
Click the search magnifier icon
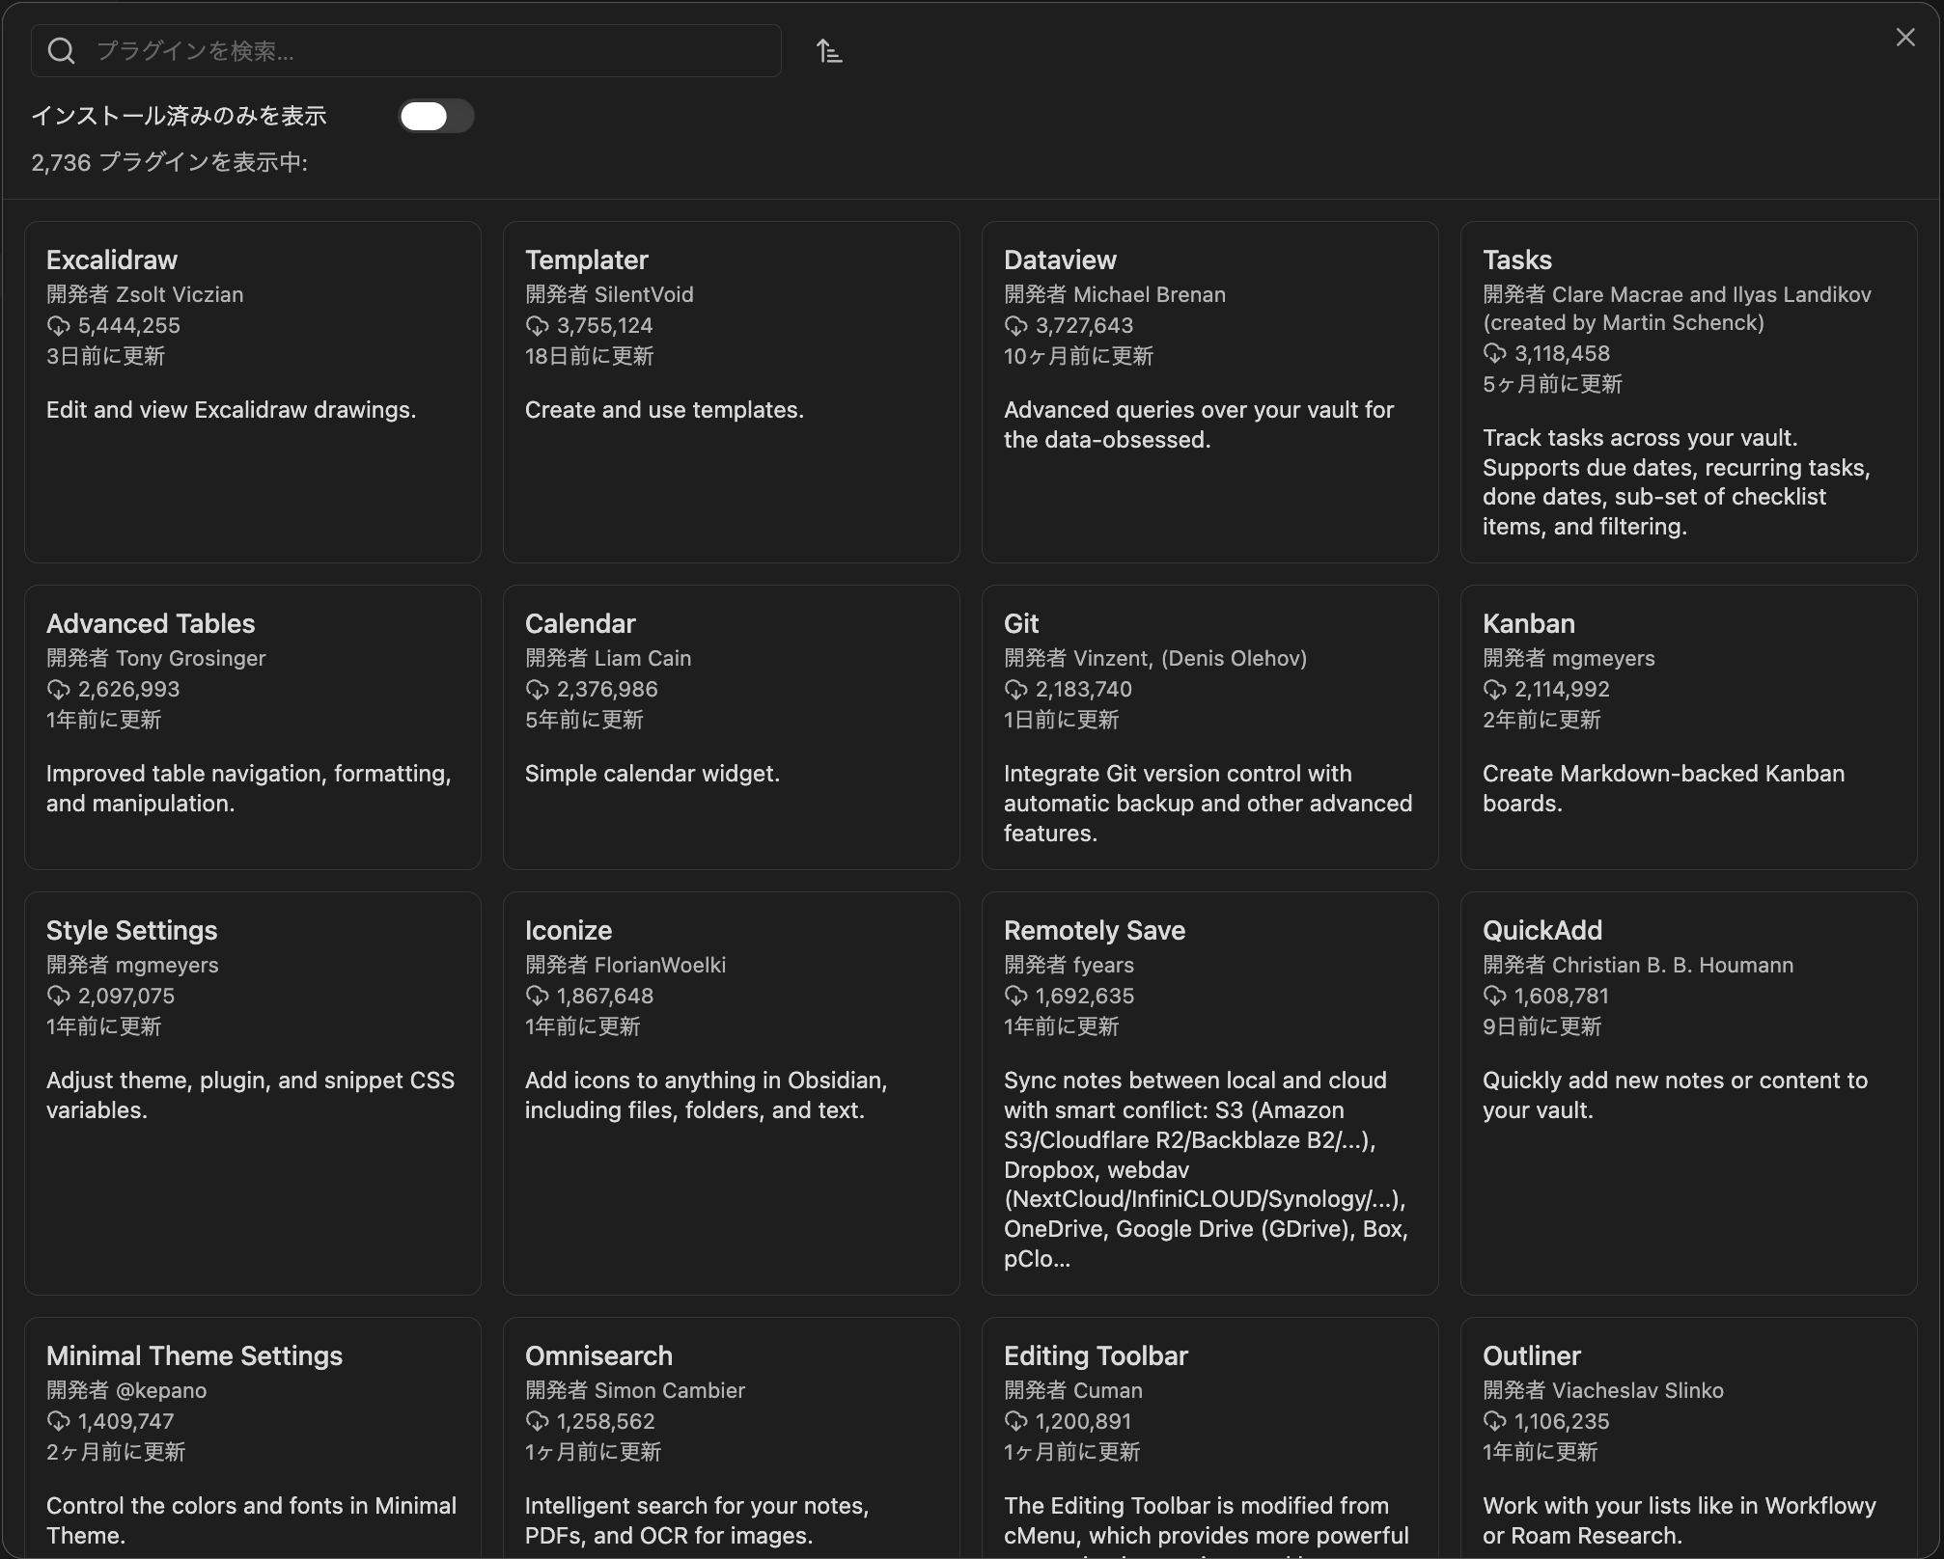point(61,50)
